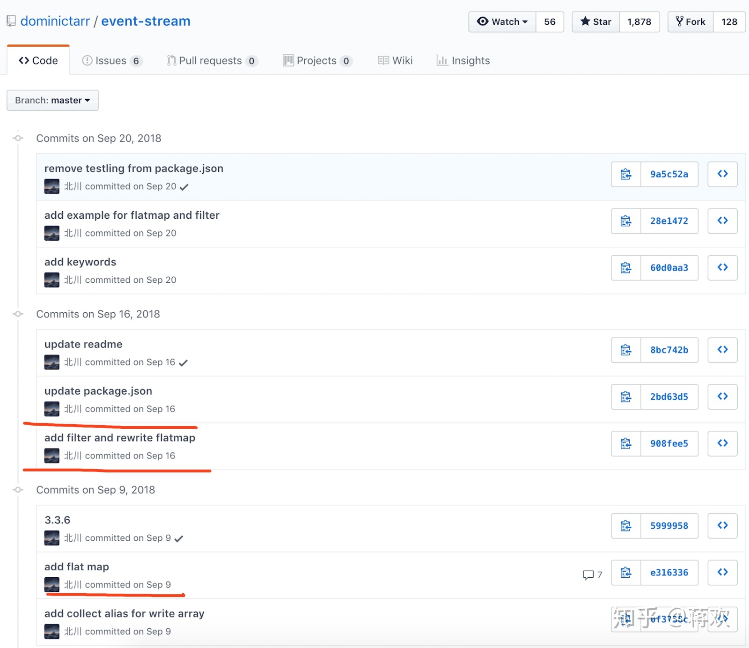Switch to the Projects tab
This screenshot has height=648, width=749.
pyautogui.click(x=317, y=61)
